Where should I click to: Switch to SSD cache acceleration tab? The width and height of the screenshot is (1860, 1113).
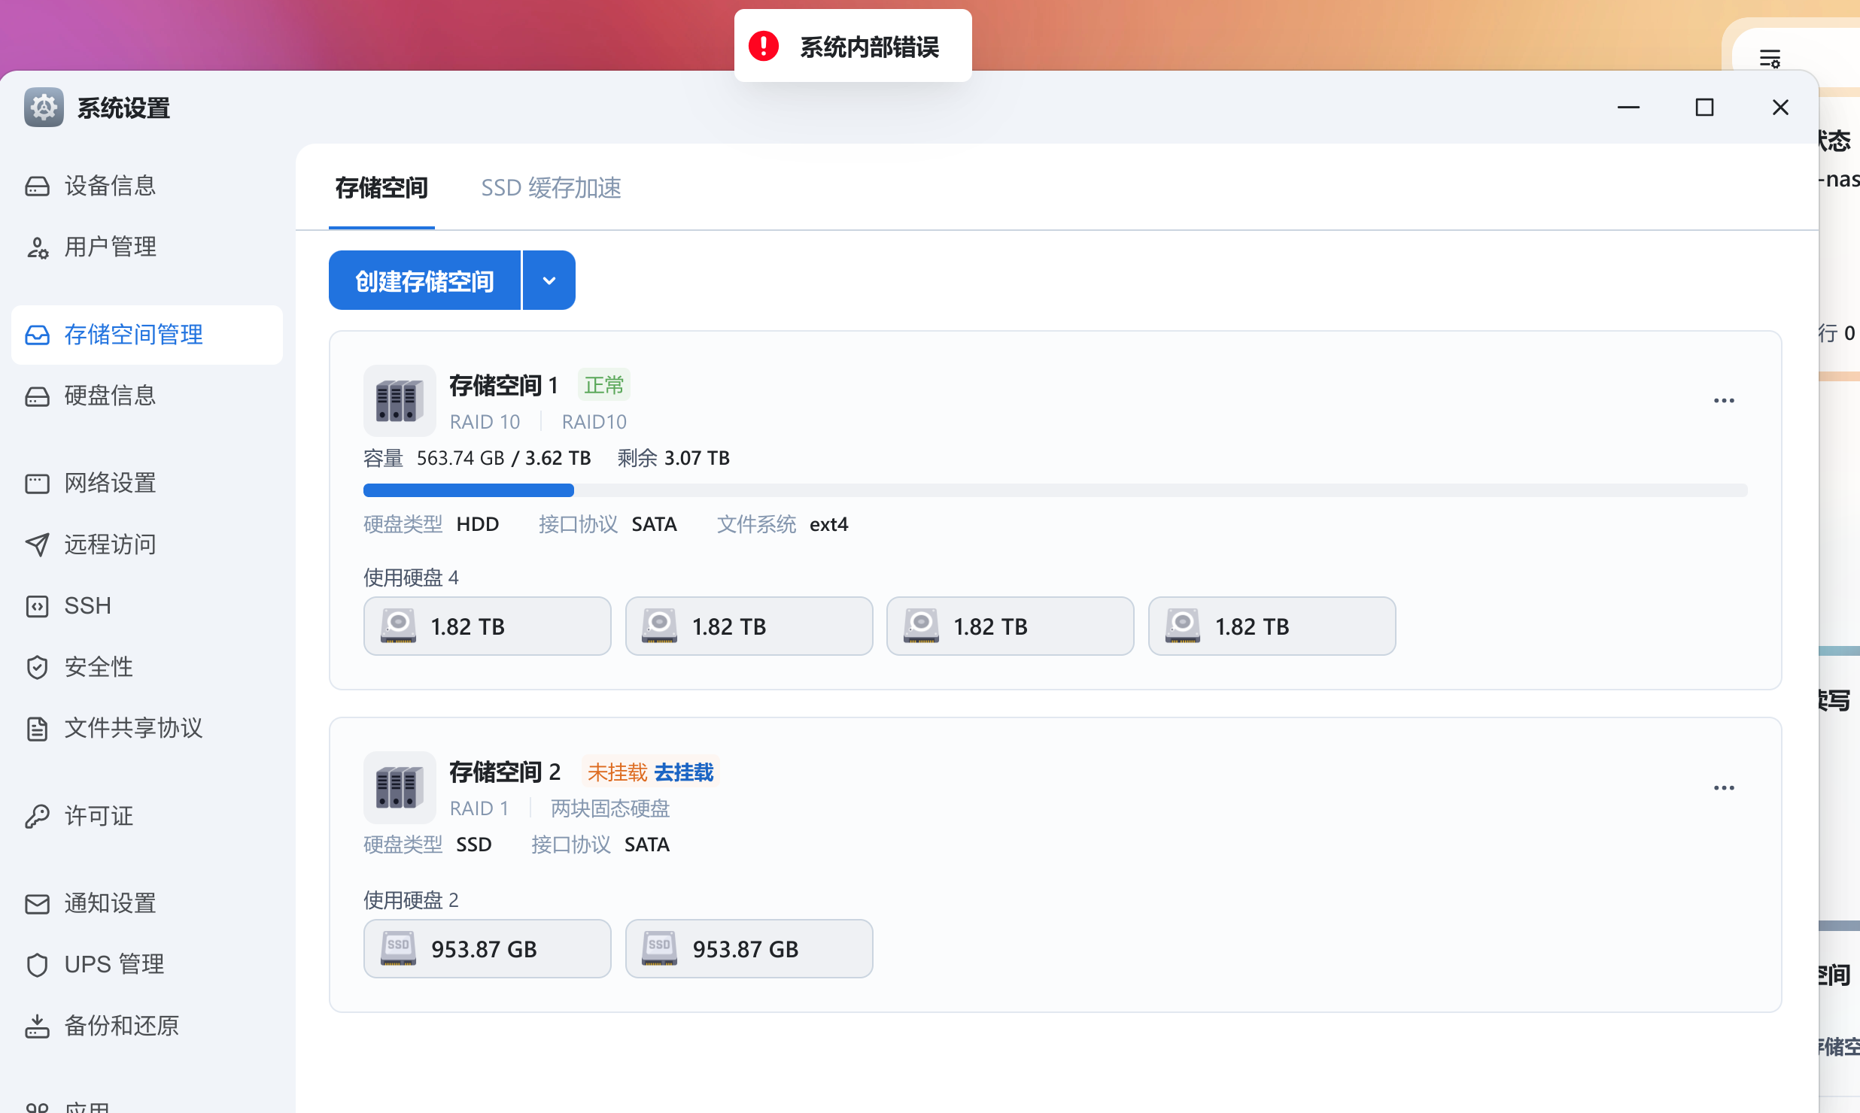pos(551,188)
